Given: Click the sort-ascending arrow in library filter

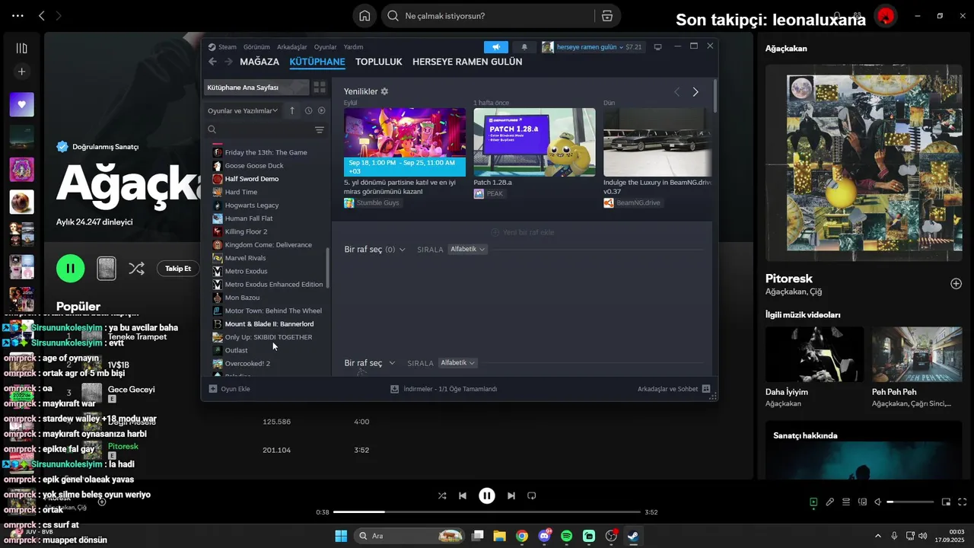Looking at the screenshot, I should 292,110.
